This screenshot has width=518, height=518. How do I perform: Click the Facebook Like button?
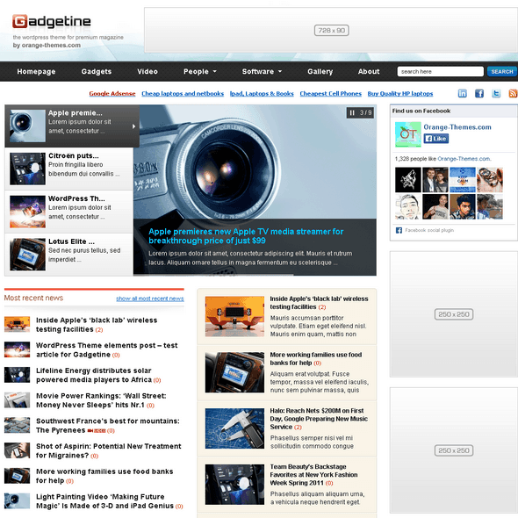[x=436, y=139]
